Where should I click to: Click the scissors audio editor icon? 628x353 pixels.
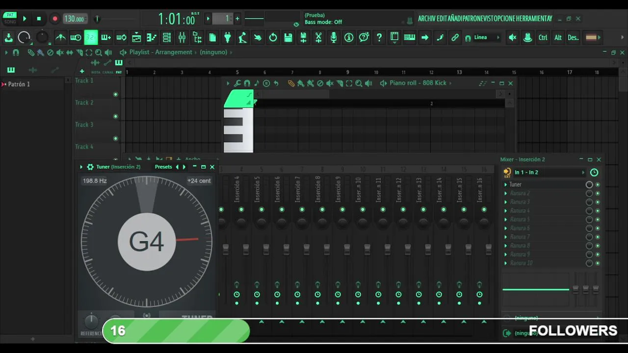tap(318, 37)
